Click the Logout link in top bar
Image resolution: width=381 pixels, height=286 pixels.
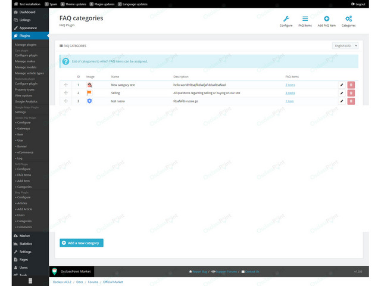[x=358, y=4]
